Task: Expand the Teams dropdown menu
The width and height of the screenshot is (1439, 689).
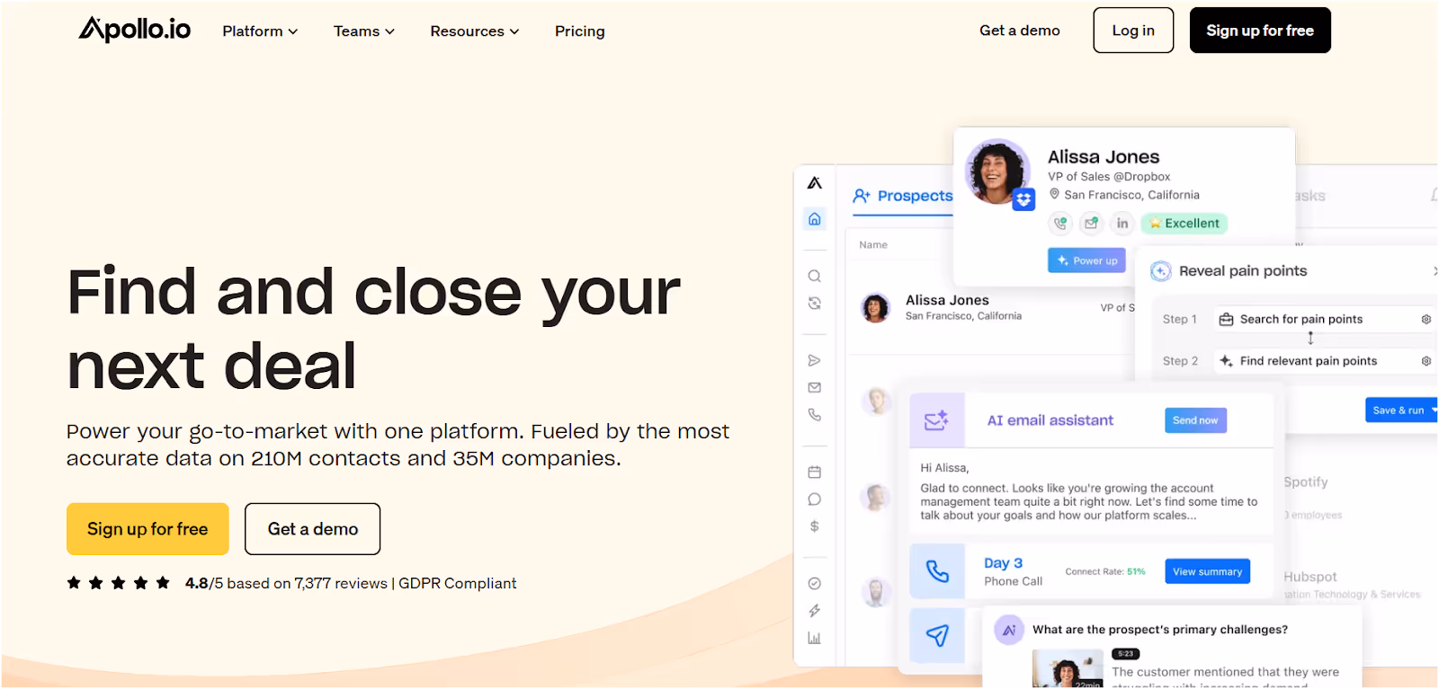Action: pyautogui.click(x=364, y=31)
